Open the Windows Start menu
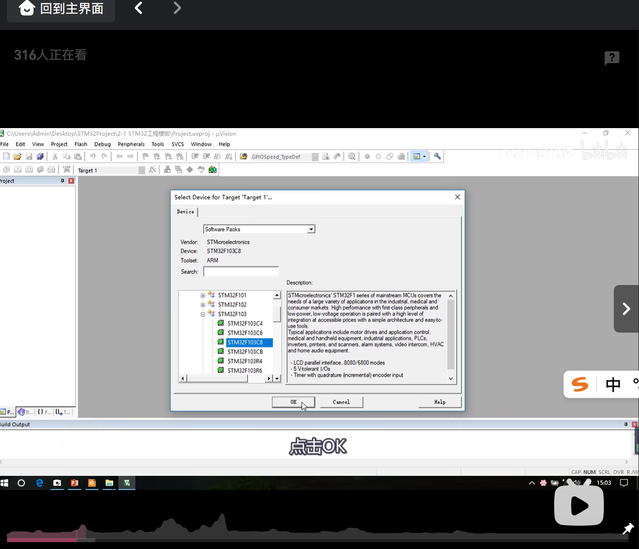The width and height of the screenshot is (639, 549). tap(5, 483)
